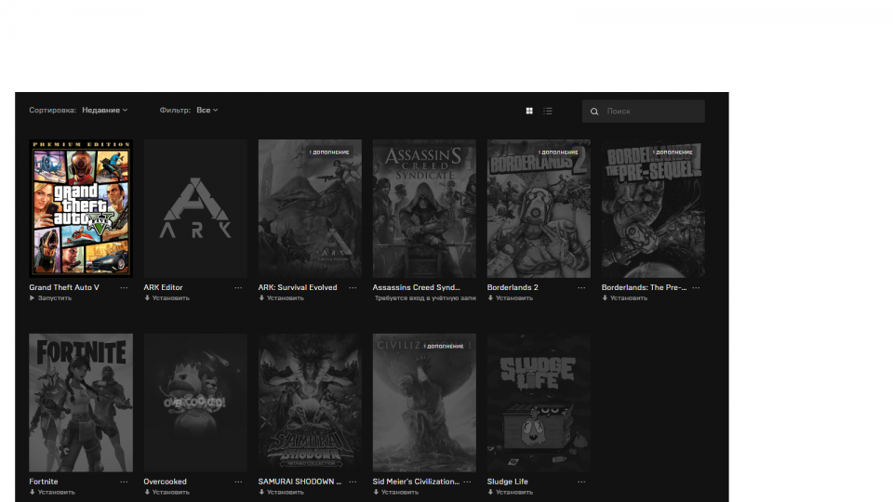Click the Sid Meier's Civilization... title text
This screenshot has width=893, height=502.
coord(416,482)
